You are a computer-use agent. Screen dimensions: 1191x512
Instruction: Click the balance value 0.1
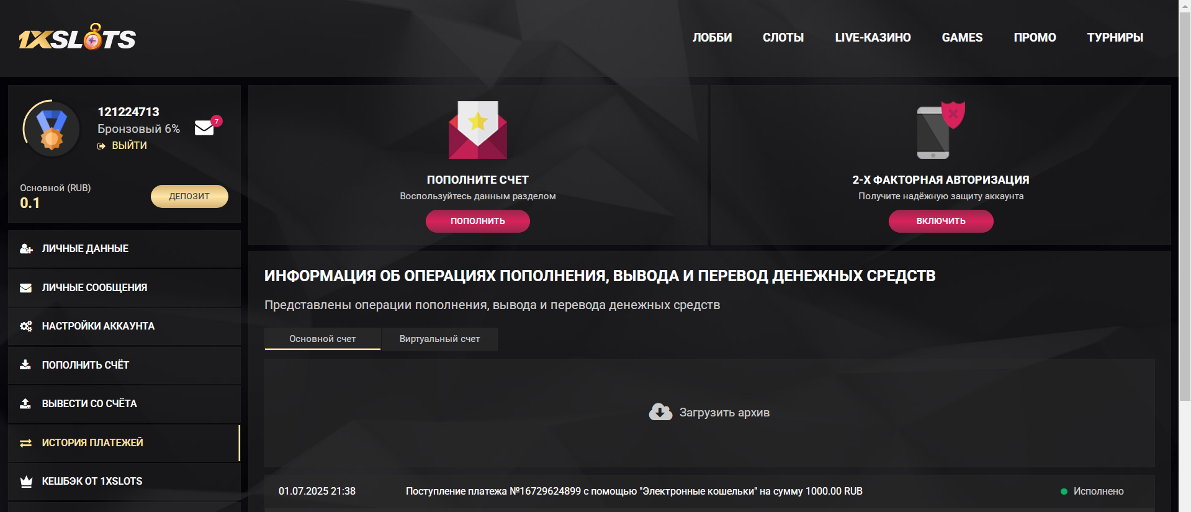click(30, 203)
